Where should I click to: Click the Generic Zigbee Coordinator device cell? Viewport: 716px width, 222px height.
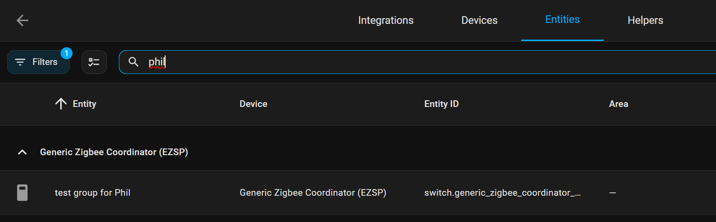(313, 193)
